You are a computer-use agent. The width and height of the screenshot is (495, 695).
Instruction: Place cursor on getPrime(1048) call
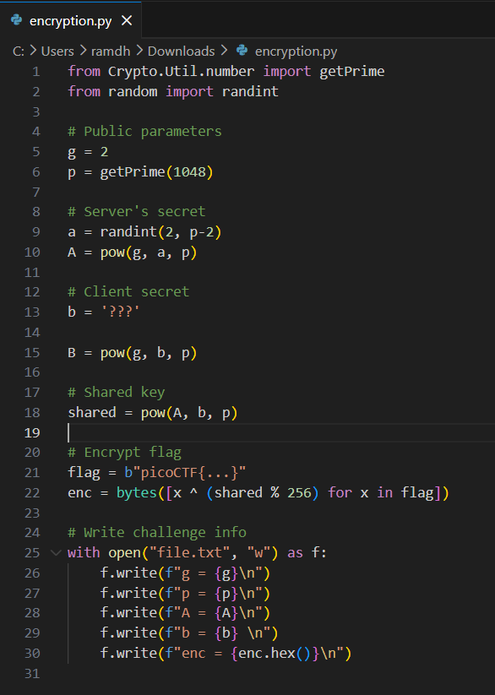tap(156, 172)
